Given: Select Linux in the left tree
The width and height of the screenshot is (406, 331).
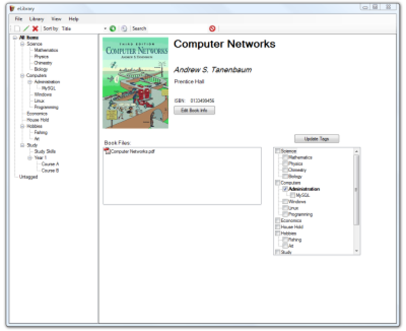Looking at the screenshot, I should tap(39, 101).
